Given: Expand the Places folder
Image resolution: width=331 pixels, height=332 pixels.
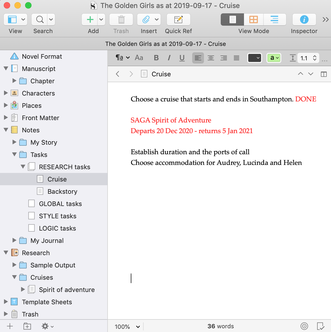Looking at the screenshot, I should [6, 105].
